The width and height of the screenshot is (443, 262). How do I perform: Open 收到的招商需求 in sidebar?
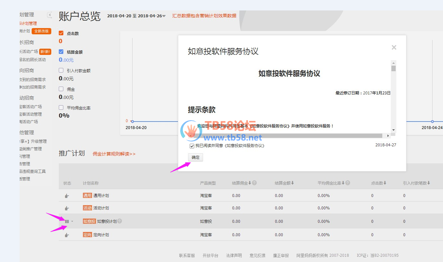pyautogui.click(x=33, y=79)
